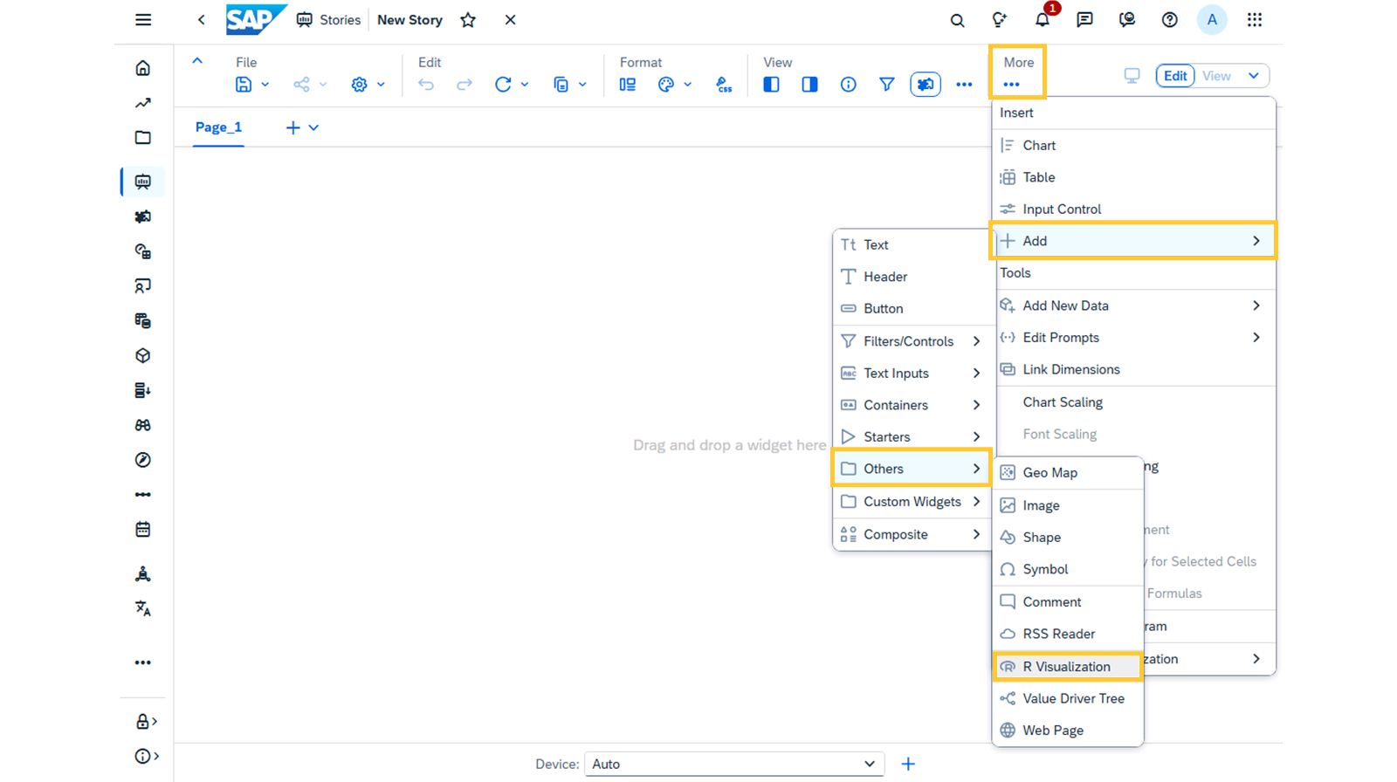Click the Theme palette icon
1397x782 pixels.
tap(666, 85)
